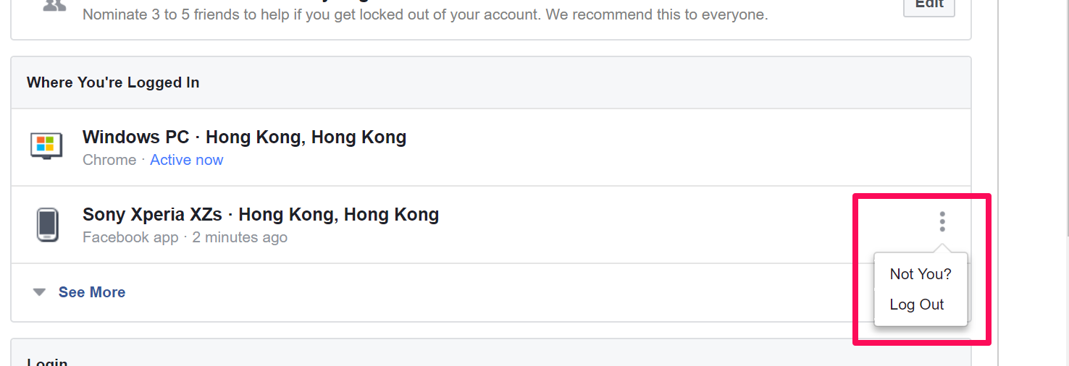1069x366 pixels.
Task: Click the "Where You're Logged In" header
Action: coord(113,82)
